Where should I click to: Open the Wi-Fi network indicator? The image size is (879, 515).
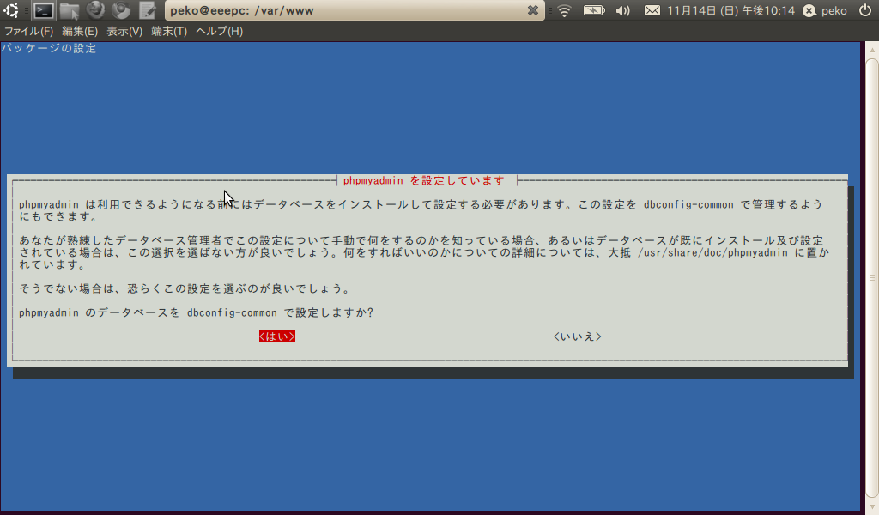pos(564,10)
